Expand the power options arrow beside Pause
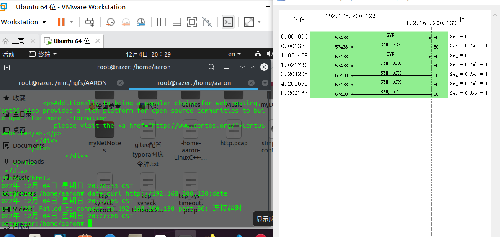The width and height of the screenshot is (500, 237). pos(72,22)
